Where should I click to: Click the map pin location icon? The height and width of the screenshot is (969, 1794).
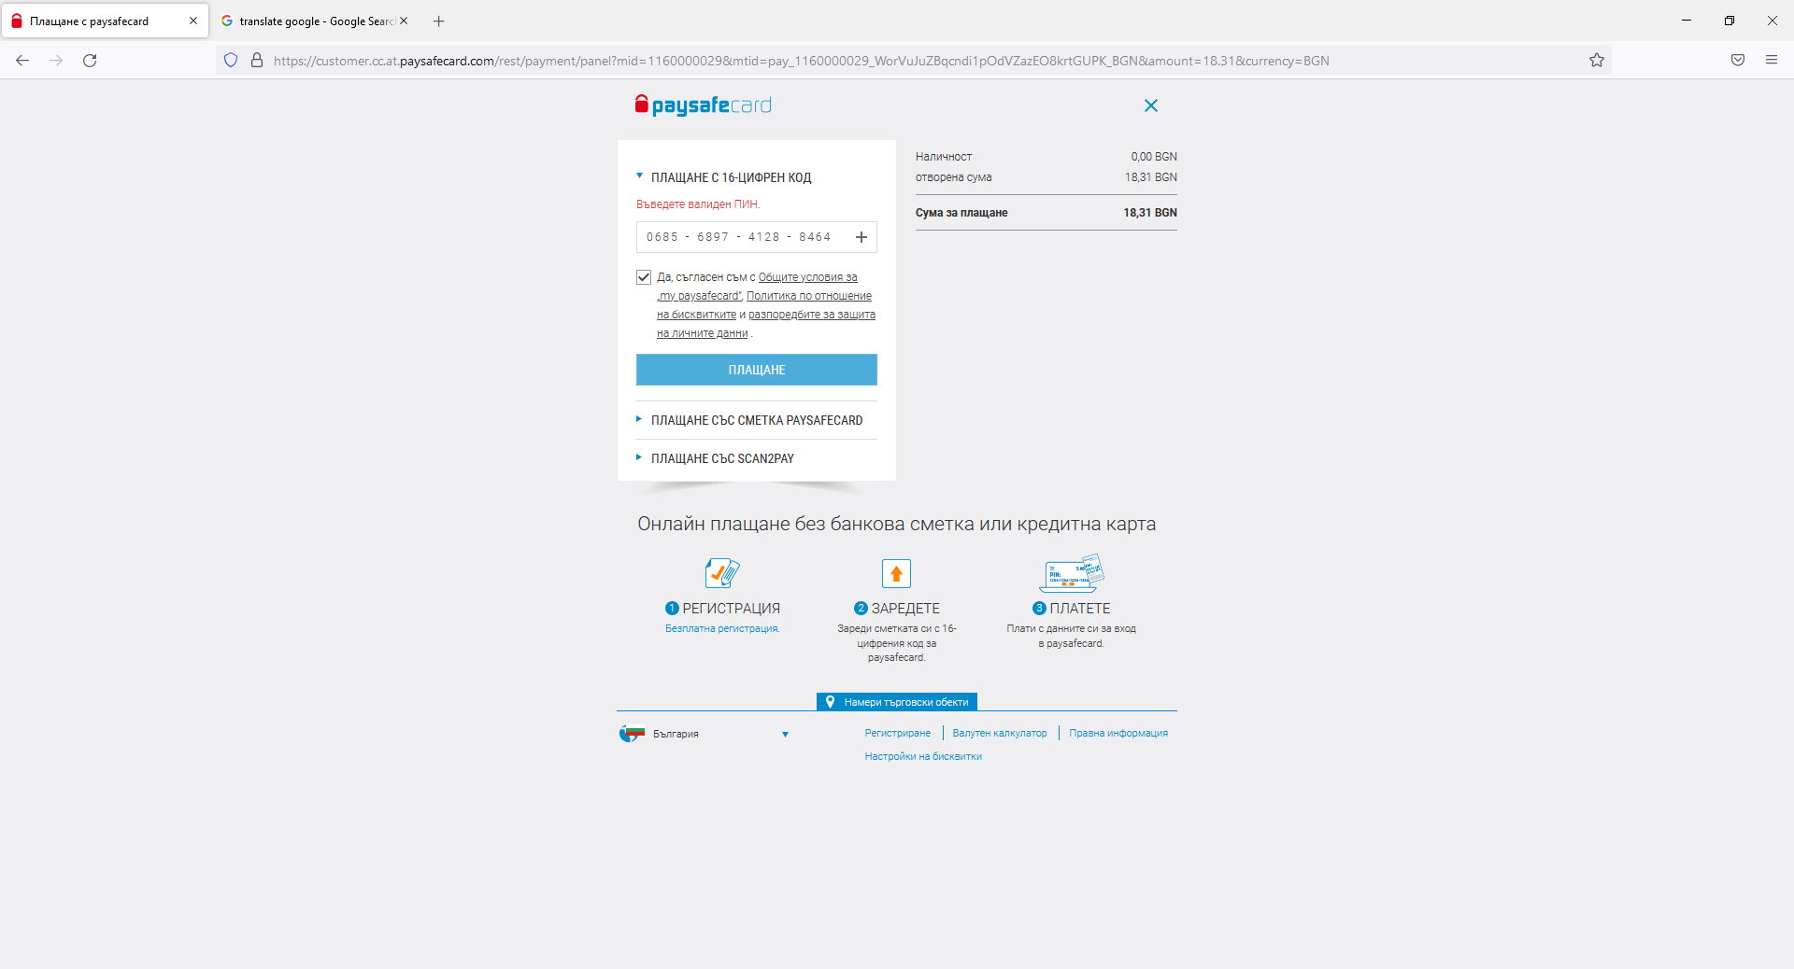click(830, 702)
